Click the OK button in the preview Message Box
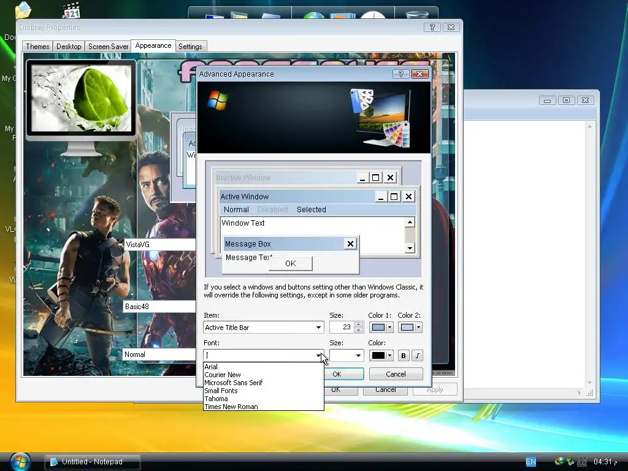 (290, 263)
